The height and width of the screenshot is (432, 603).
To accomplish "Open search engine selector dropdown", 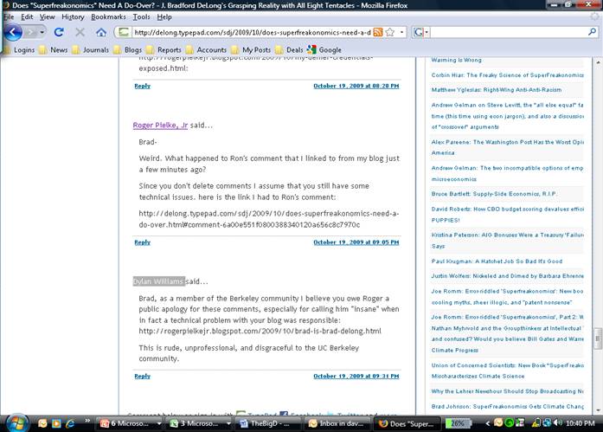I will click(427, 32).
